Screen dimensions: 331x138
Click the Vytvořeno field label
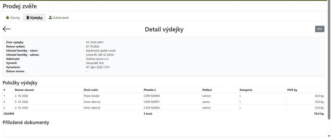(x=13, y=67)
